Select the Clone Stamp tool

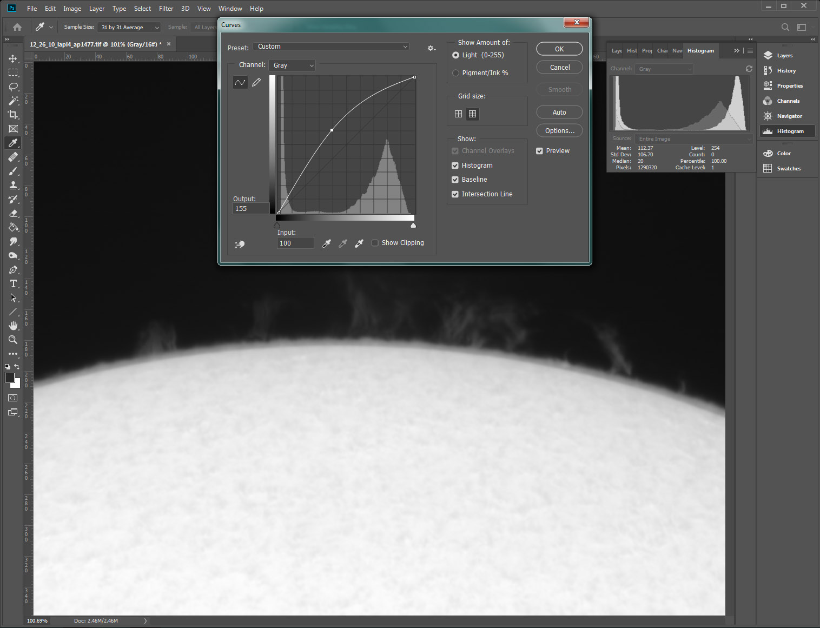click(x=13, y=185)
